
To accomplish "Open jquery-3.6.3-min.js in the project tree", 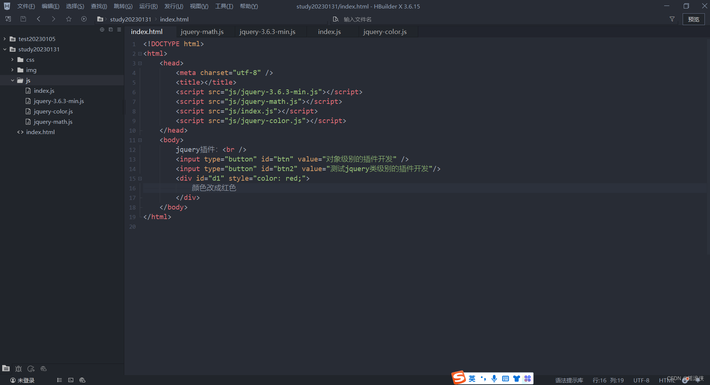I will 59,101.
